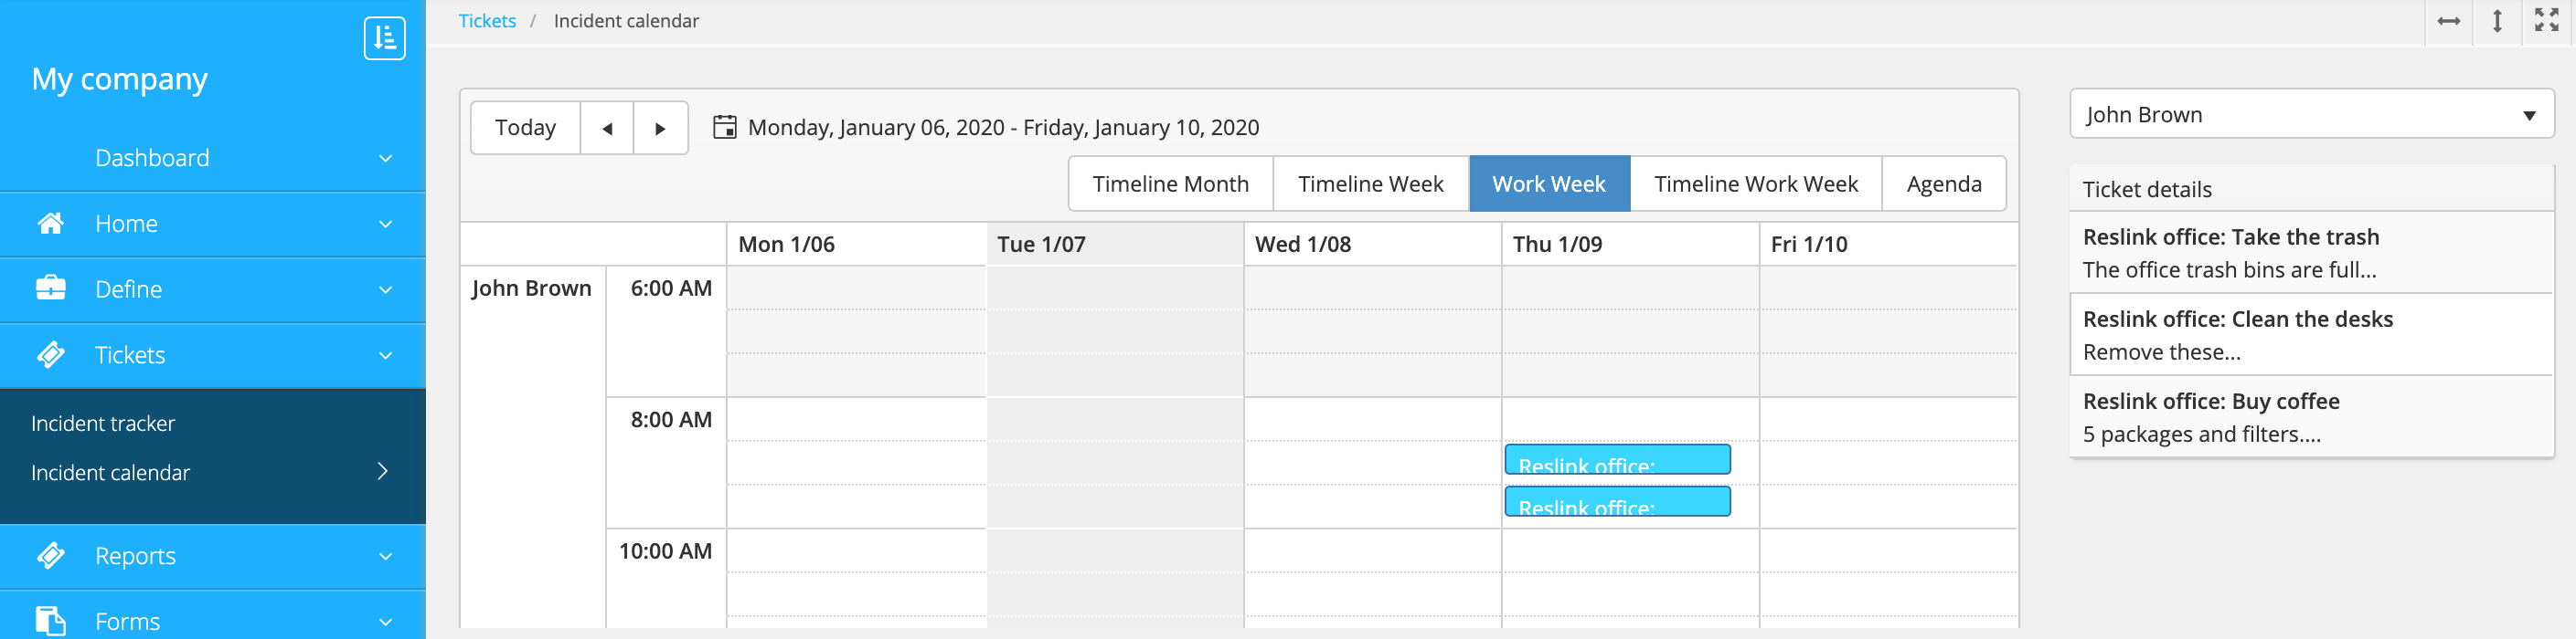Open the John Brown user dropdown
This screenshot has width=2576, height=639.
tap(2528, 116)
